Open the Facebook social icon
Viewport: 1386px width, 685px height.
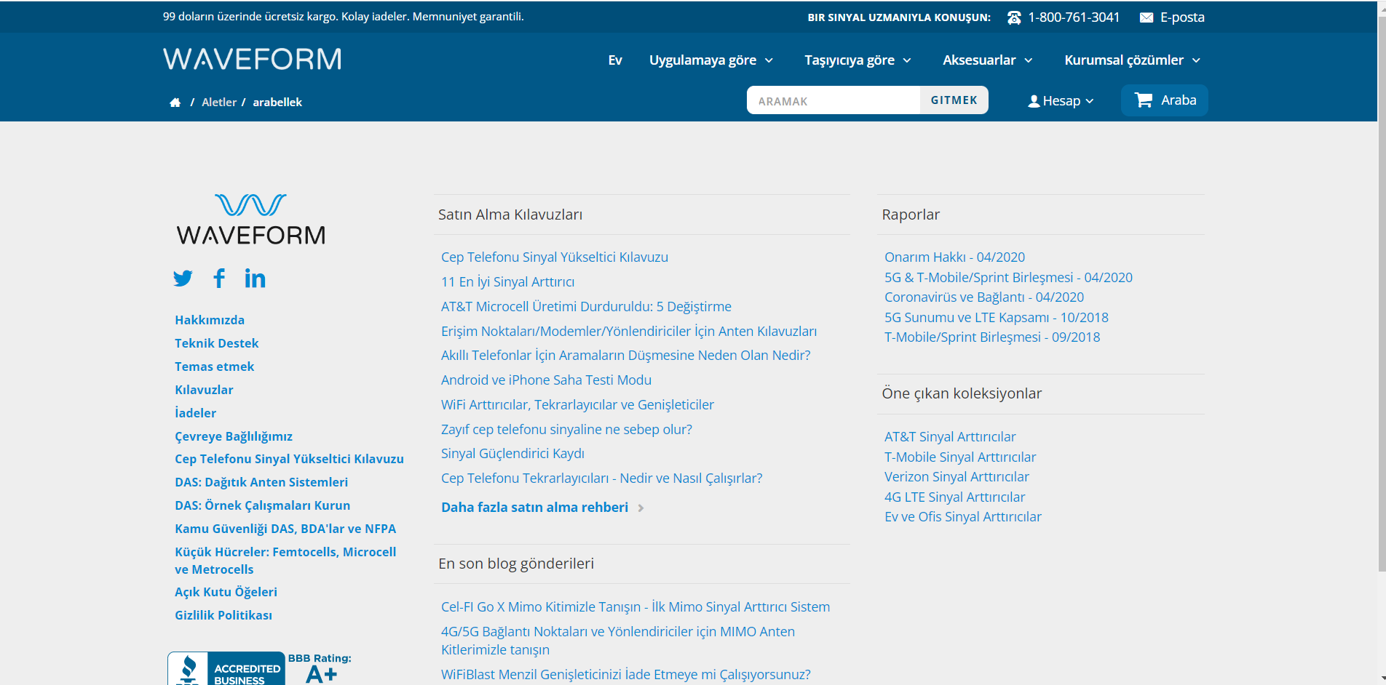click(x=219, y=278)
